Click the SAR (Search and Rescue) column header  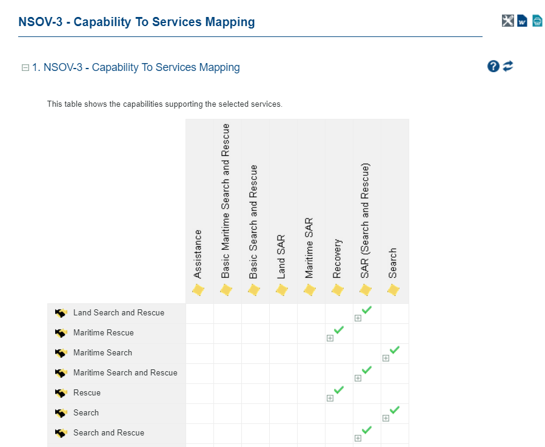pyautogui.click(x=365, y=221)
